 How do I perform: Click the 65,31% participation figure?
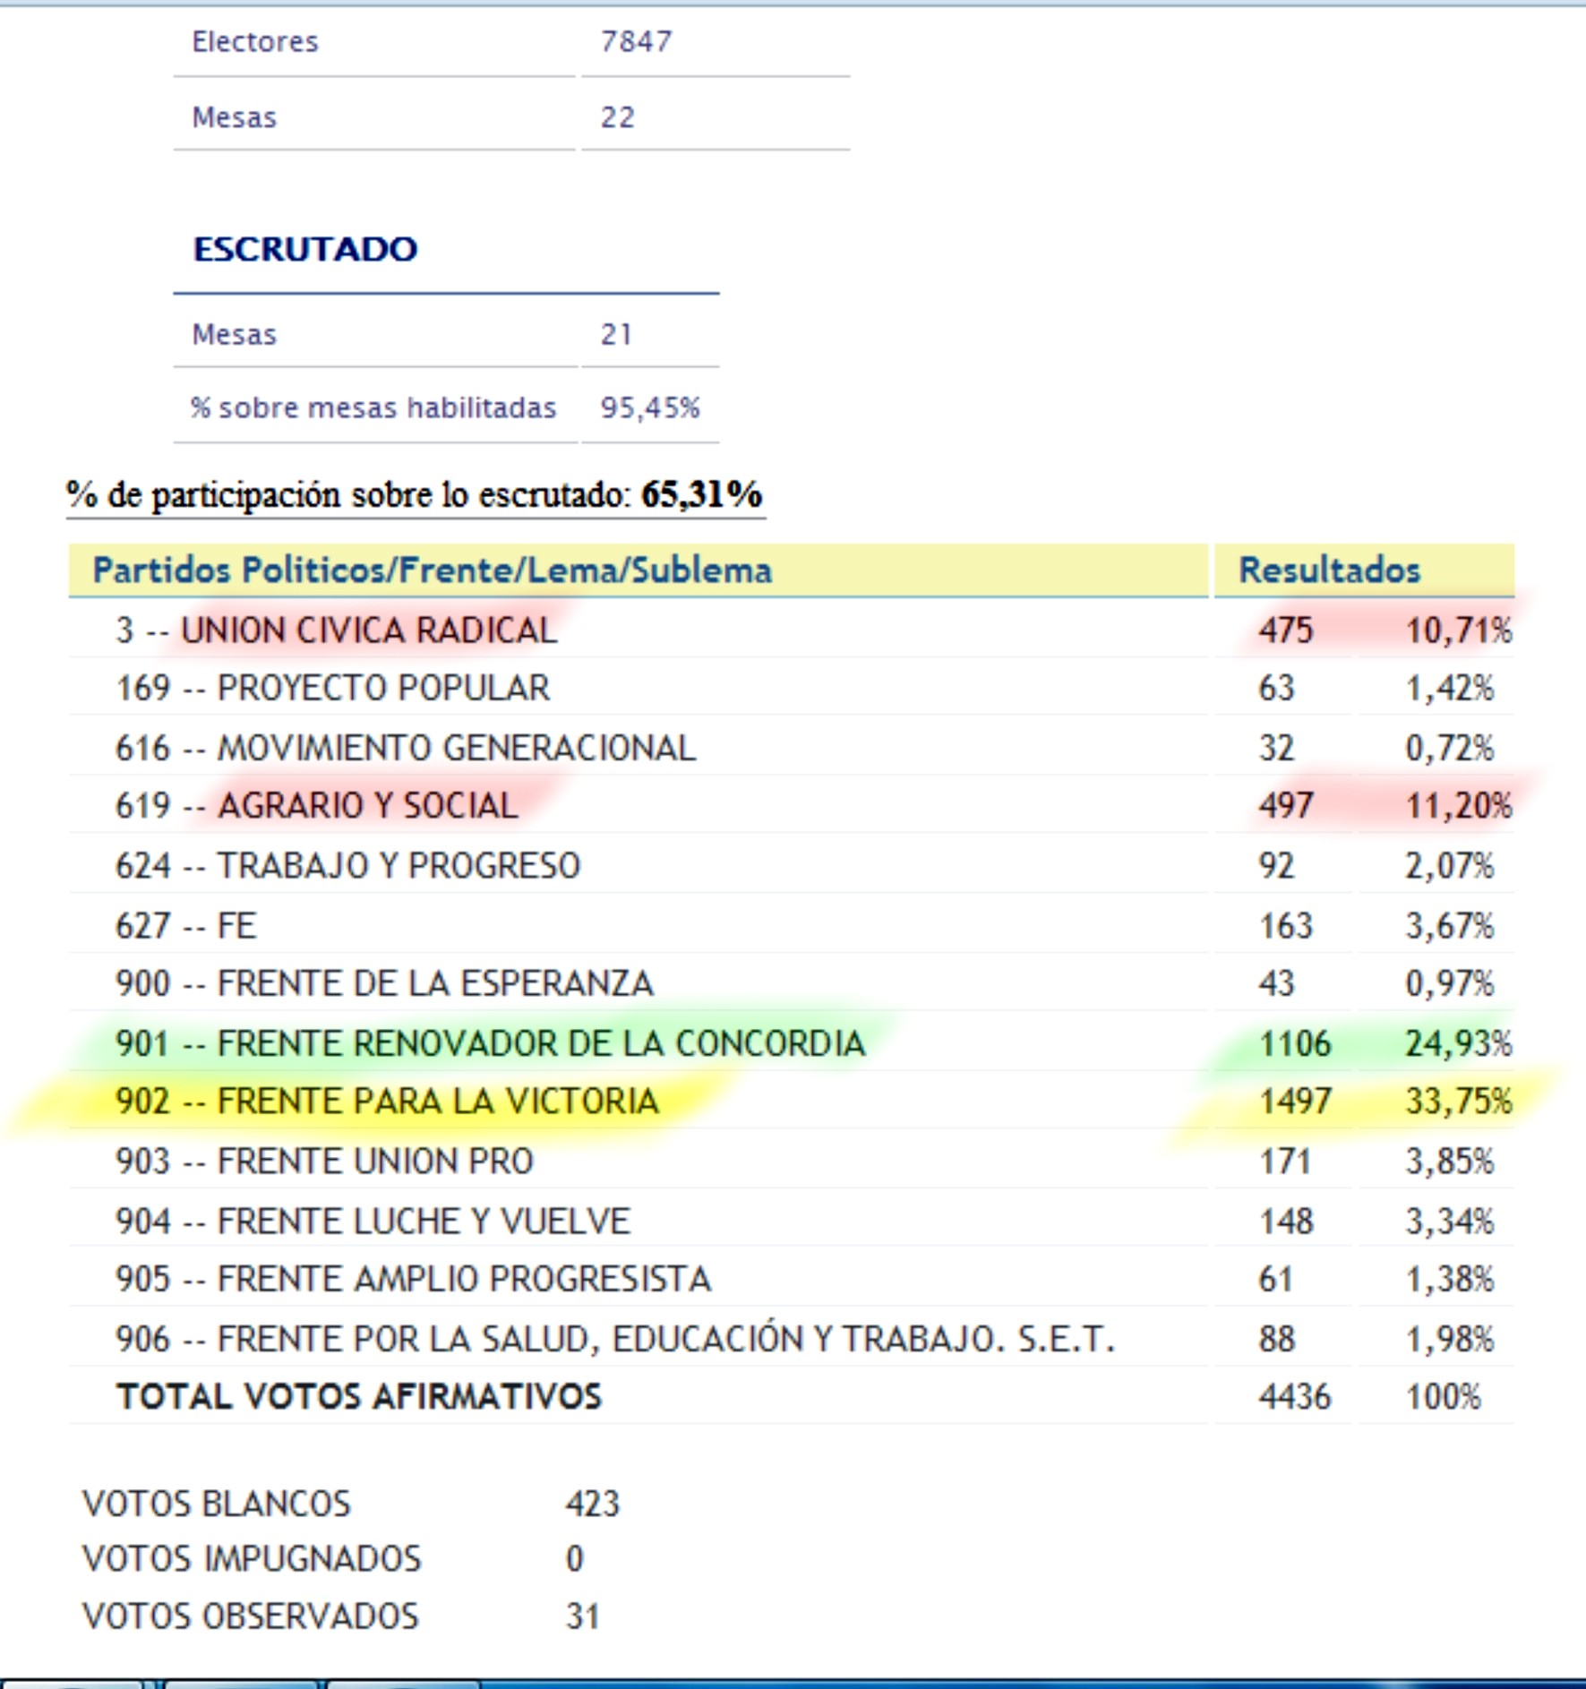click(701, 494)
